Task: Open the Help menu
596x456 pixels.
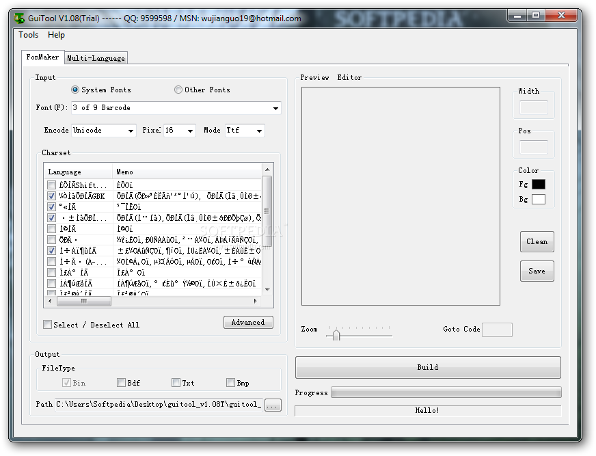Action: (x=56, y=35)
